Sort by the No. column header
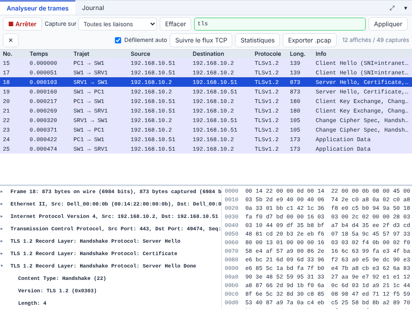 [x=8, y=54]
